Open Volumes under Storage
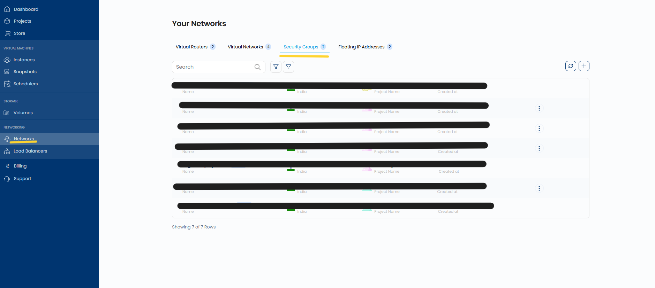Screen dimensions: 655x288 coord(23,113)
